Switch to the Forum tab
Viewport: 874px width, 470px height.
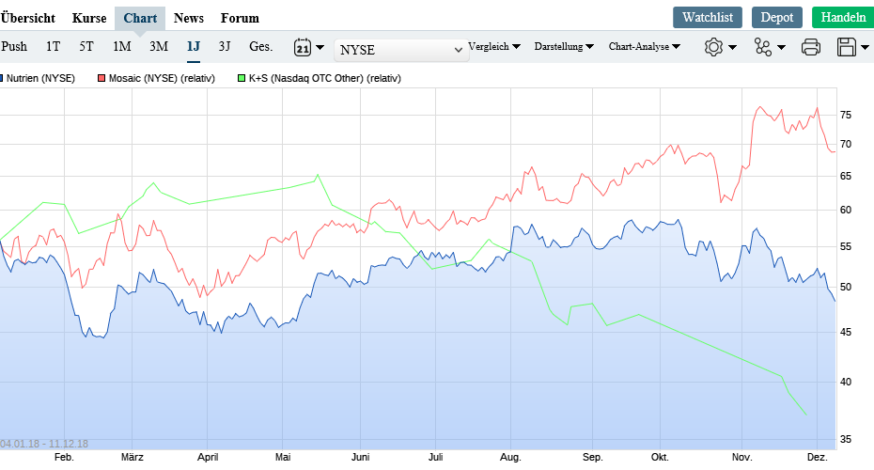coord(240,19)
